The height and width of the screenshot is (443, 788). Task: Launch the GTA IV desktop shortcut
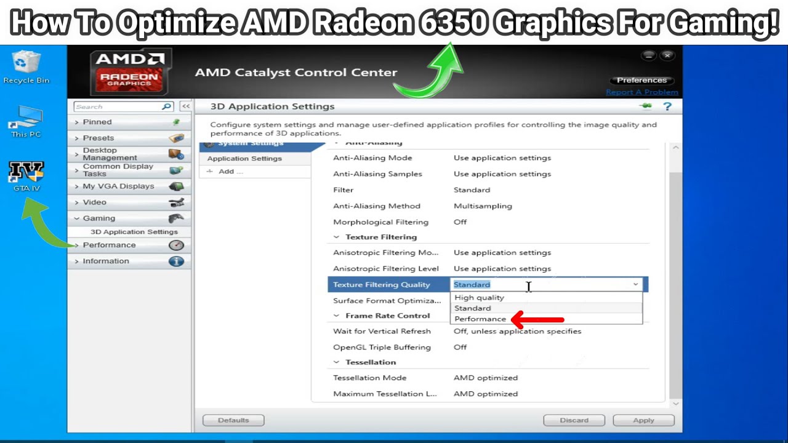[x=26, y=176]
